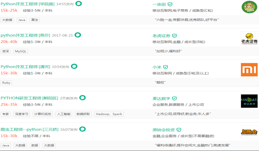Viewport: 259px width, 151px height.
Task: Click the Ruby tag
Action: tap(6, 83)
